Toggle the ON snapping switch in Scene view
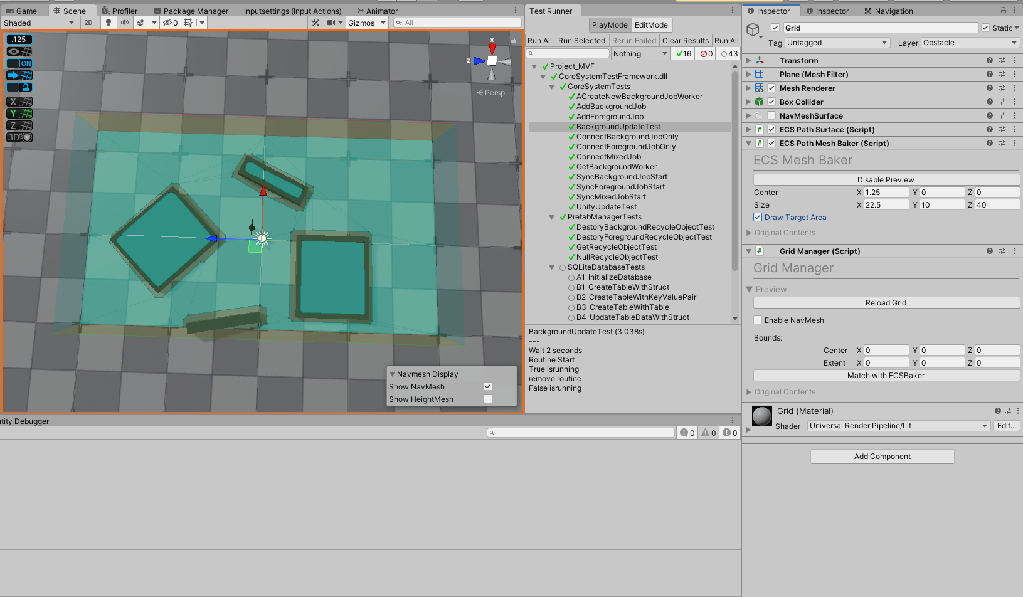Viewport: 1023px width, 597px height. coord(19,63)
